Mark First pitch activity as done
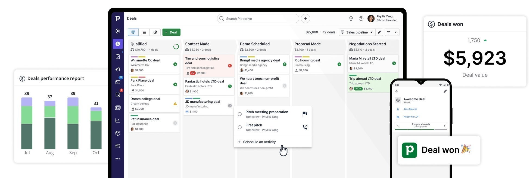Viewport: 530px width, 178px height. click(x=239, y=127)
